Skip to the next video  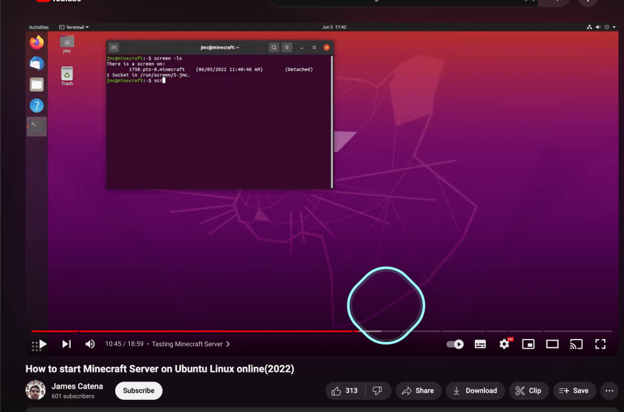click(66, 344)
